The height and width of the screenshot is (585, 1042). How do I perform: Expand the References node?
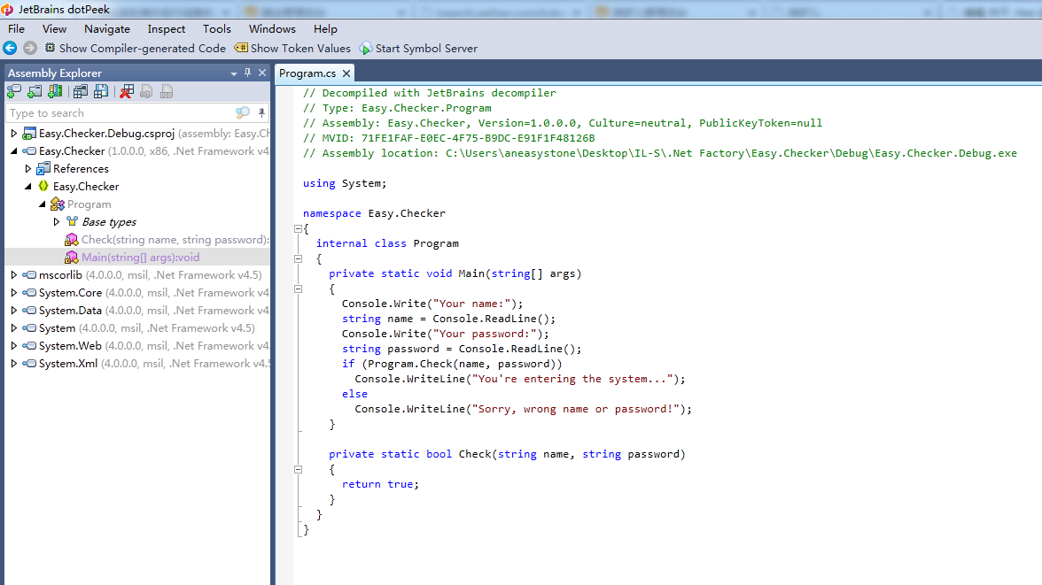click(x=28, y=169)
